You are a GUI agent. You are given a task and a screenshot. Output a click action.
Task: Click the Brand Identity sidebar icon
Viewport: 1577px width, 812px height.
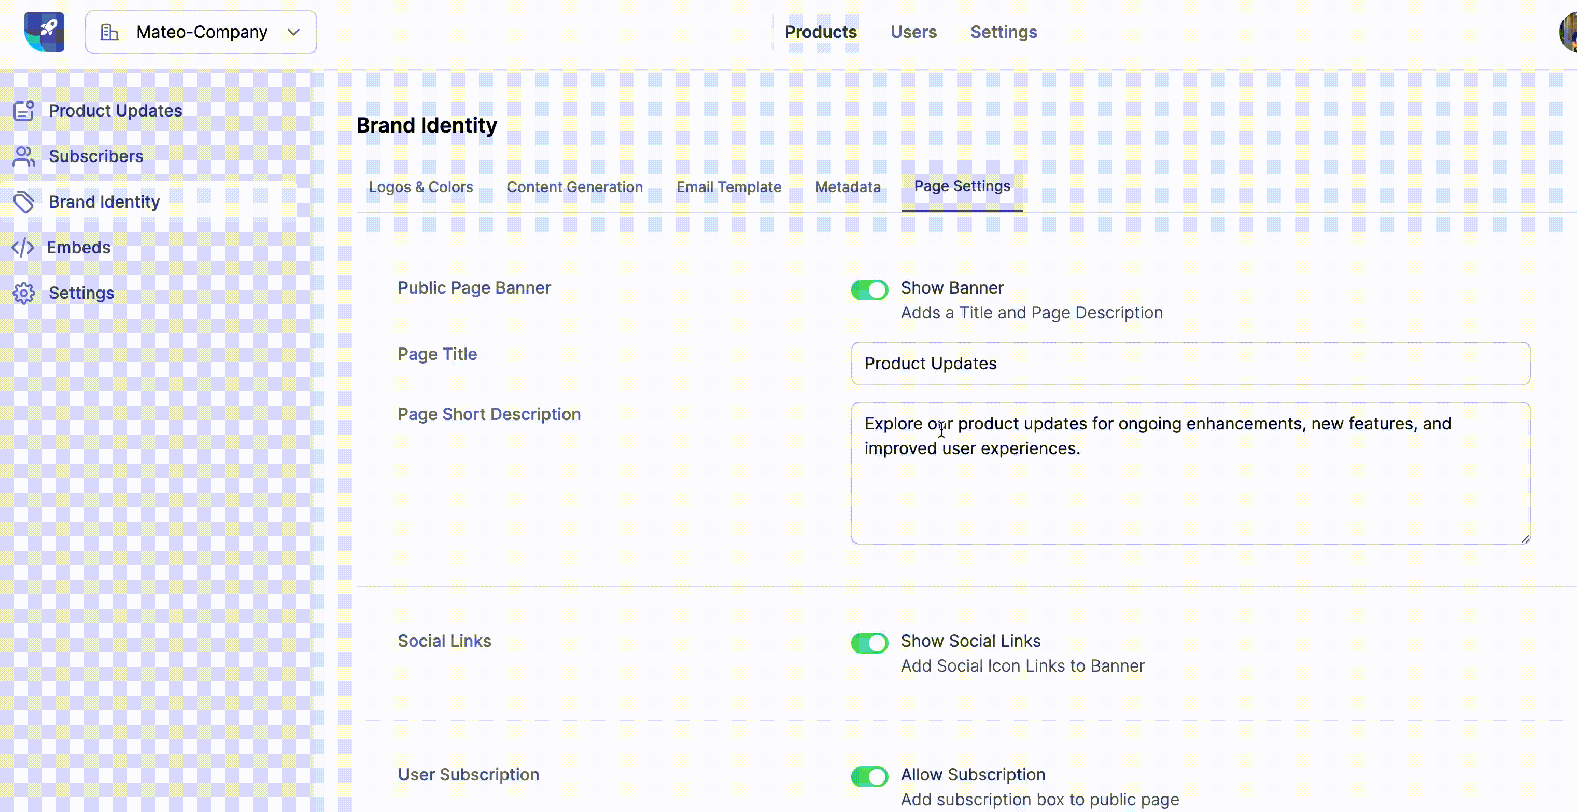click(23, 201)
